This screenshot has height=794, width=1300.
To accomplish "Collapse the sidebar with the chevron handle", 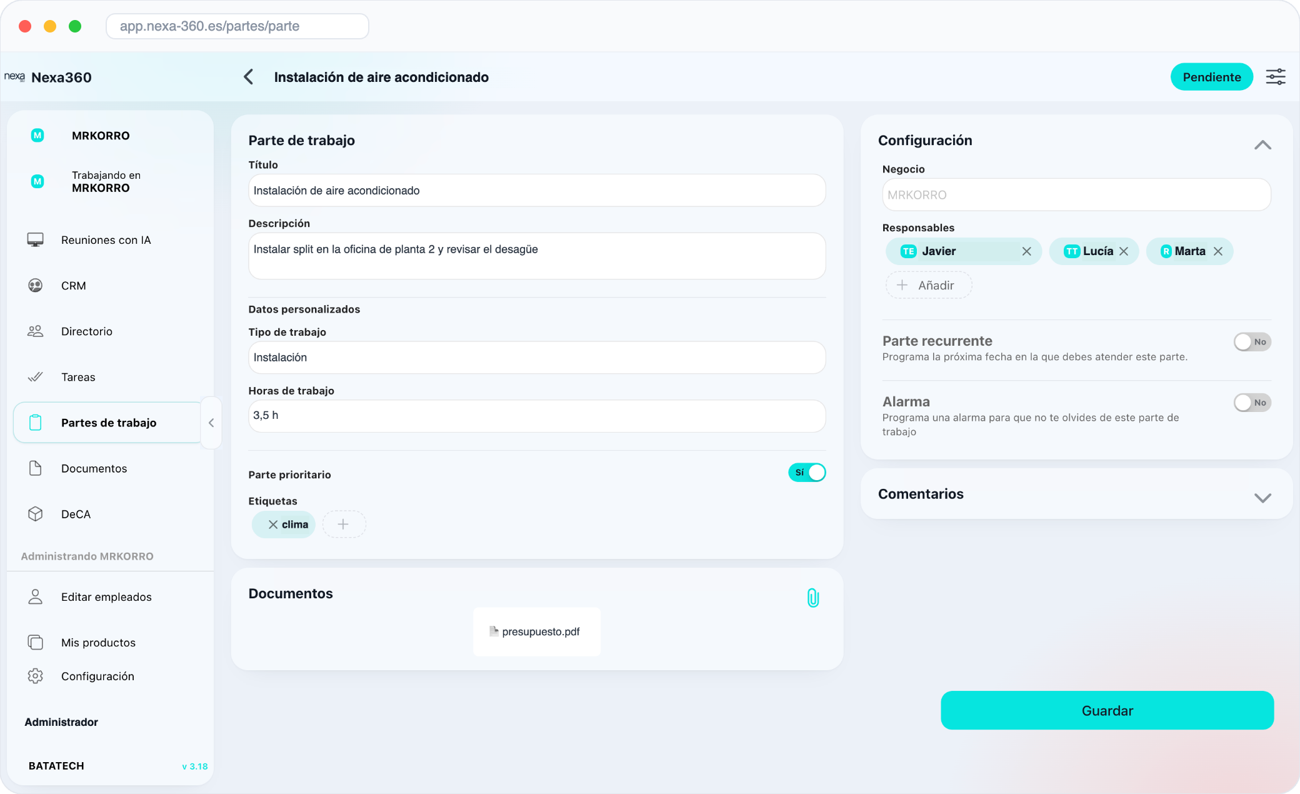I will click(211, 423).
